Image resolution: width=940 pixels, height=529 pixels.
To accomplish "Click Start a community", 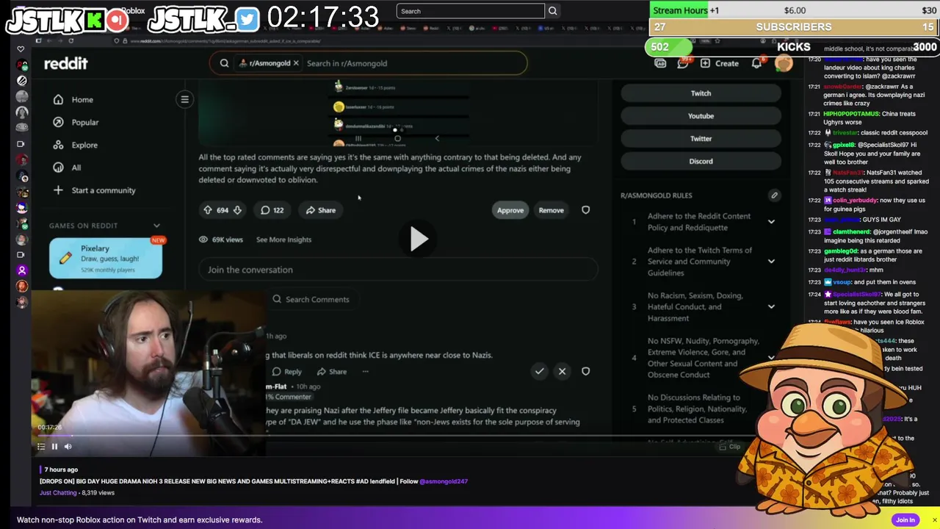I will point(95,190).
